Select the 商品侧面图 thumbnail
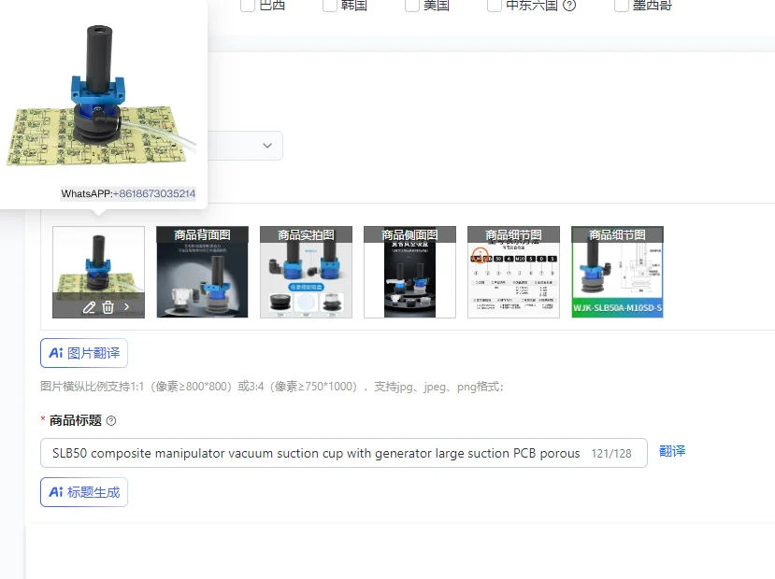 tap(409, 272)
